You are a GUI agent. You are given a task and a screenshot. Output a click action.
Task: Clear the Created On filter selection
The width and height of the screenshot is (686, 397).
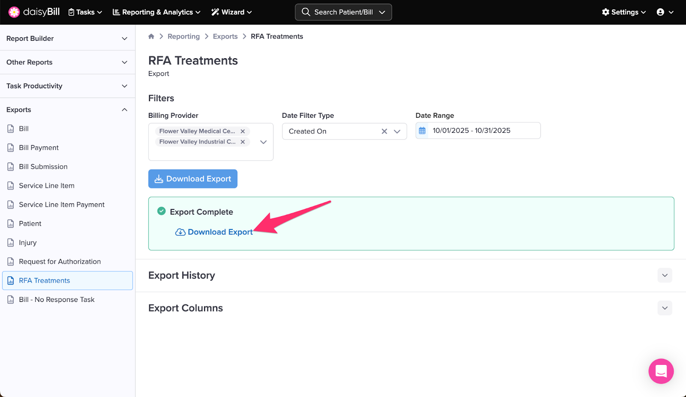pos(384,131)
